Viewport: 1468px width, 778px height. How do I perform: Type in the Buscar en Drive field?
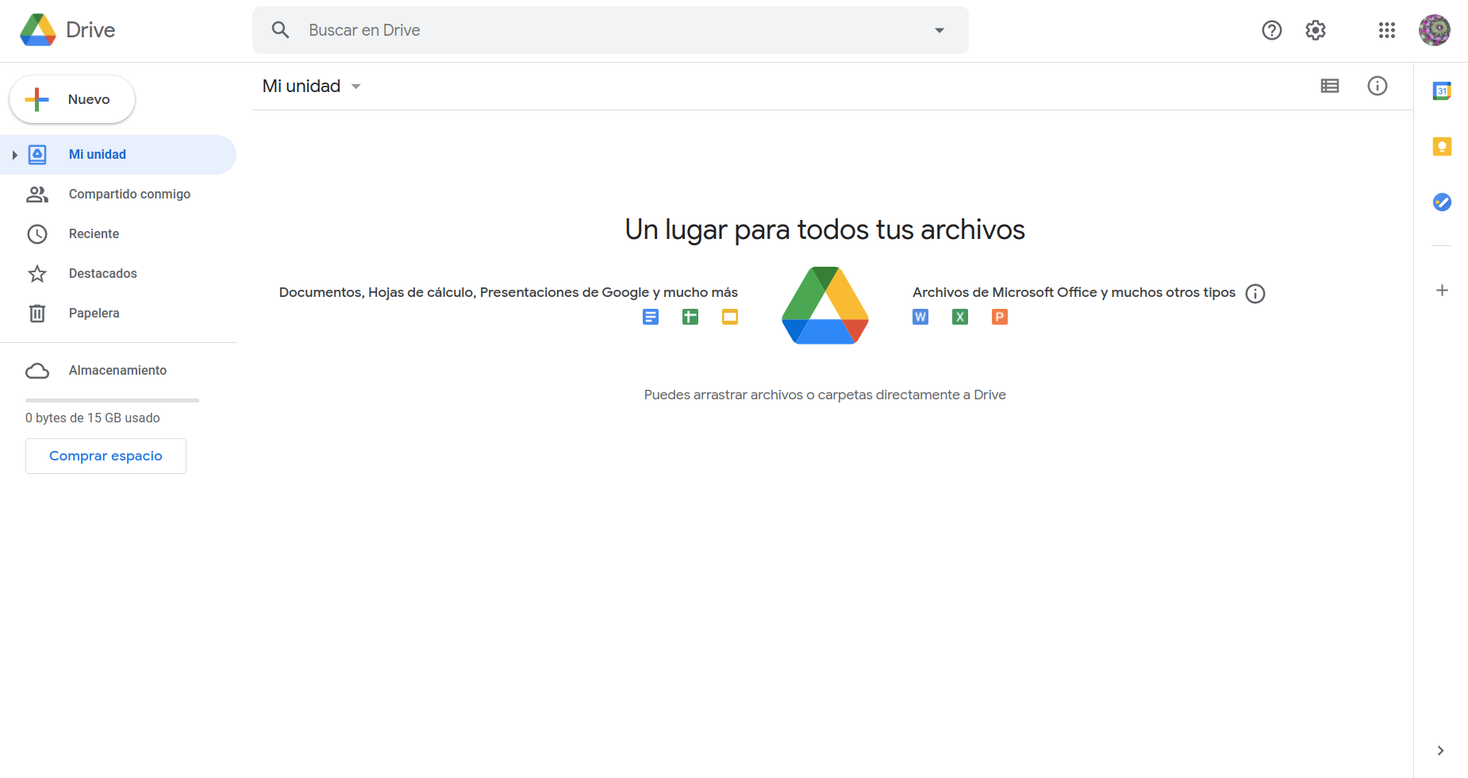click(610, 30)
